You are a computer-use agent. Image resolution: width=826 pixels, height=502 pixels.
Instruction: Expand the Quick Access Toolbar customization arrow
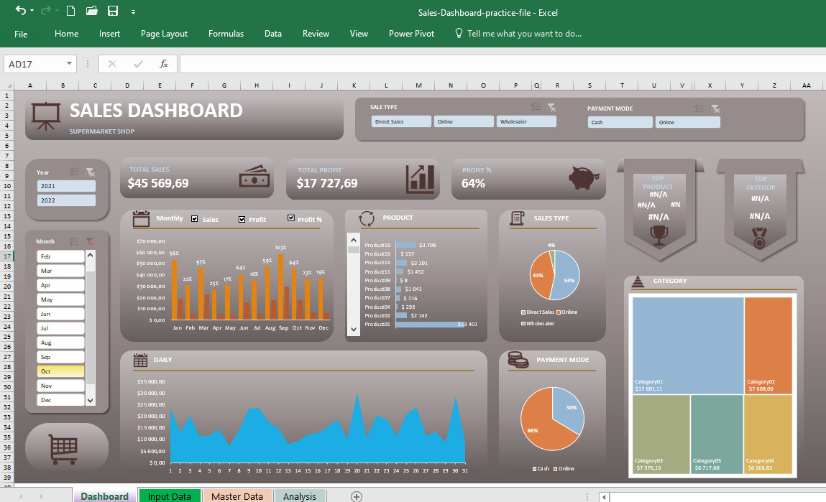coord(134,11)
